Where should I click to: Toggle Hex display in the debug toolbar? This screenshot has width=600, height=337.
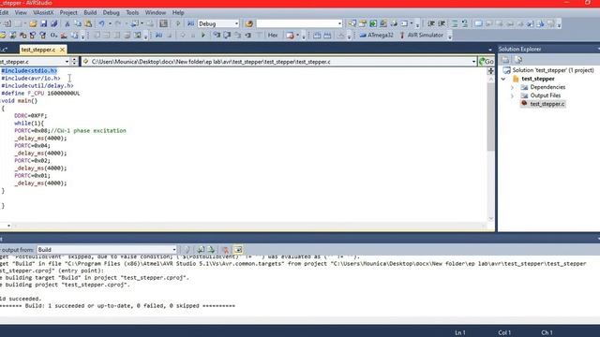coord(273,36)
